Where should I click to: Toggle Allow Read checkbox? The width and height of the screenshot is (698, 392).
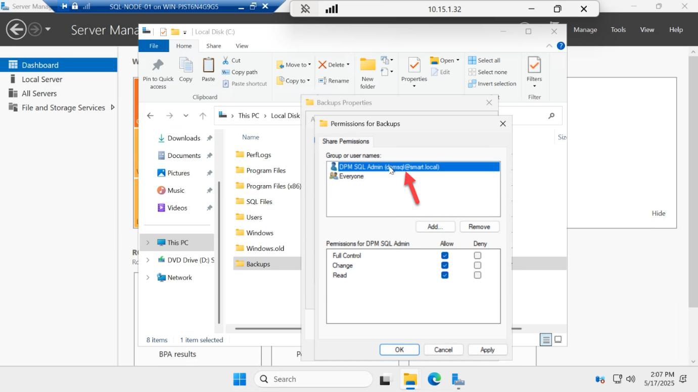(445, 275)
